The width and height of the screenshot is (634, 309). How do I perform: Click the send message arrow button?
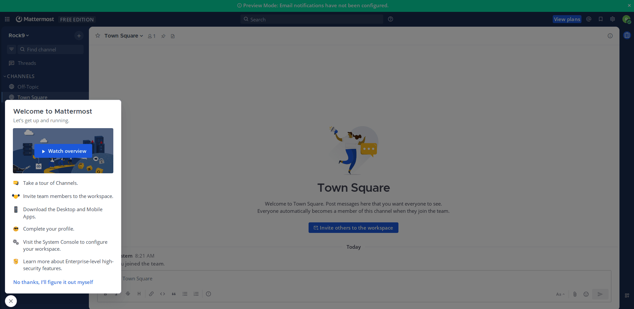[600, 294]
